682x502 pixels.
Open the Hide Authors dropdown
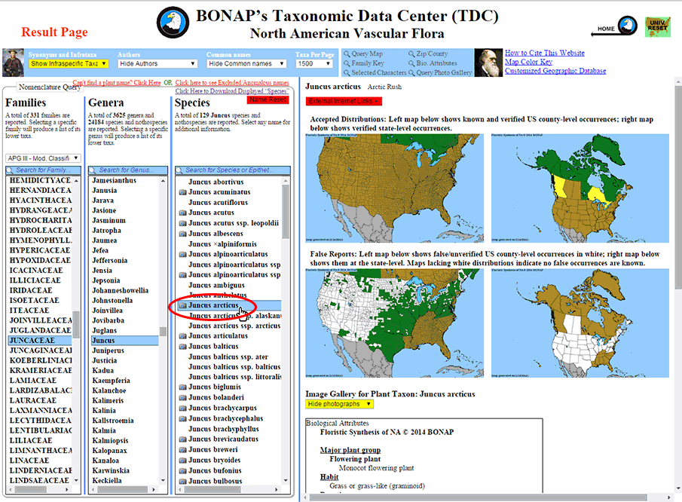[x=158, y=63]
